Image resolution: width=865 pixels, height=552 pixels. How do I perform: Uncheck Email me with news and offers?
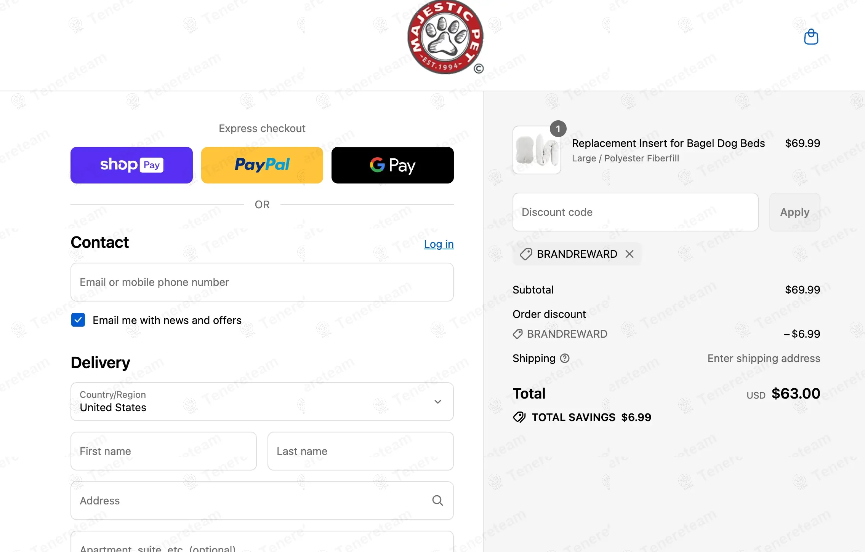[x=78, y=320]
